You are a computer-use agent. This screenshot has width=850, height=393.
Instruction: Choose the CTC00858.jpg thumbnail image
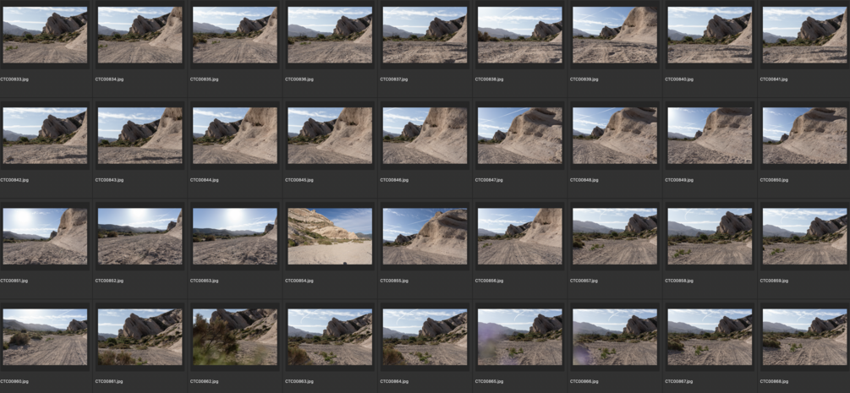710,237
